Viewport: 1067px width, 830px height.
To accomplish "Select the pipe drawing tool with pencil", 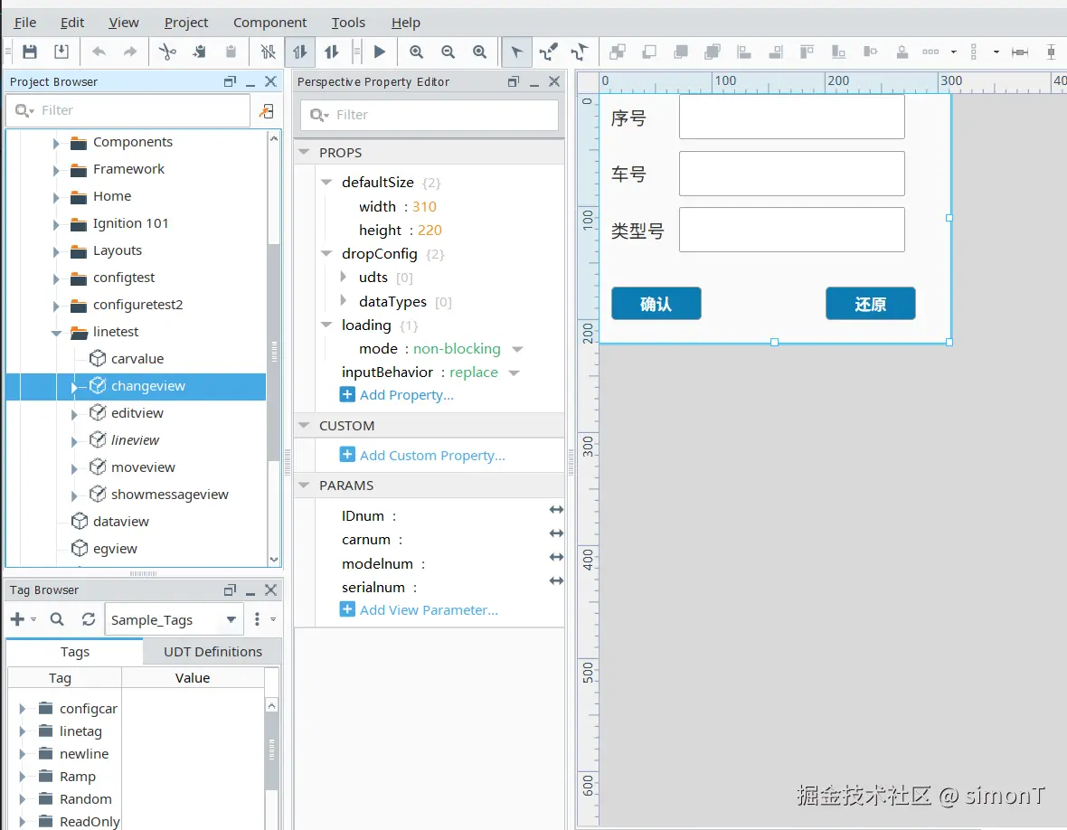I will tap(549, 52).
